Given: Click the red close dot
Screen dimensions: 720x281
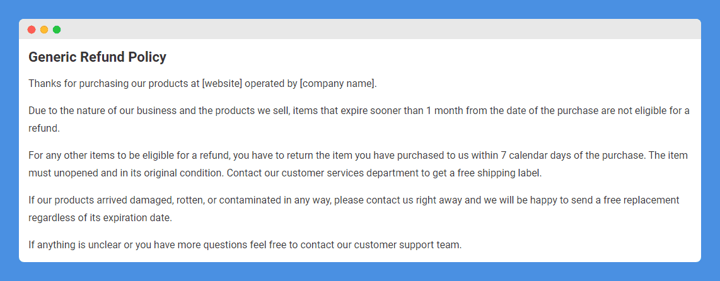Looking at the screenshot, I should click(32, 30).
